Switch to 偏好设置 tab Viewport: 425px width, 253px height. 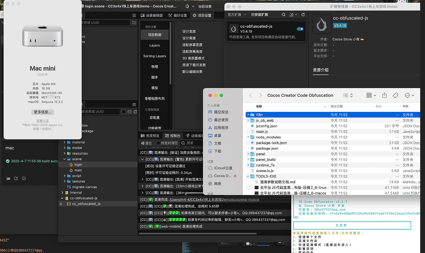tap(177, 15)
